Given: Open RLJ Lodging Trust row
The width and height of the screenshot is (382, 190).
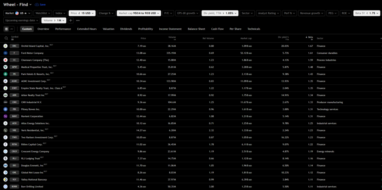Looking at the screenshot, I should point(191,159).
